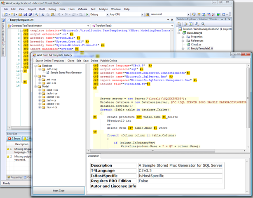Click Publish Online in gallery toolbar

pyautogui.click(x=109, y=61)
